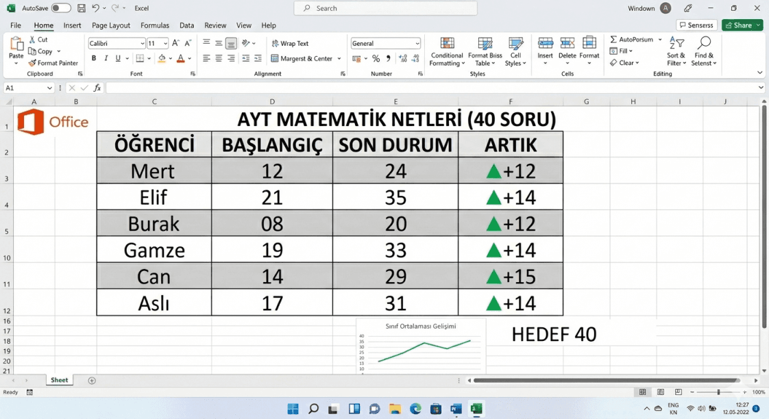Apply the yellow fill color bucket
This screenshot has width=769, height=419.
point(162,58)
